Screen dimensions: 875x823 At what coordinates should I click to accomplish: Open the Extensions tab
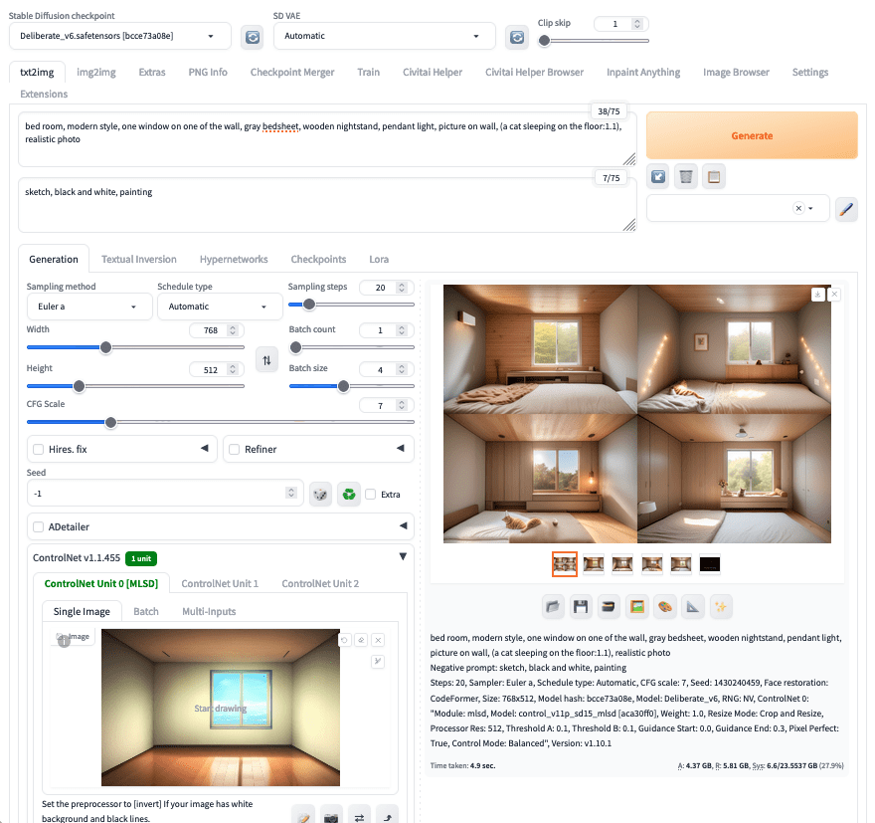pyautogui.click(x=44, y=94)
